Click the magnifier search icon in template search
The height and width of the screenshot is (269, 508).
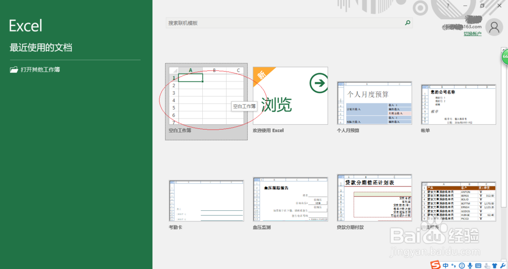pos(407,23)
